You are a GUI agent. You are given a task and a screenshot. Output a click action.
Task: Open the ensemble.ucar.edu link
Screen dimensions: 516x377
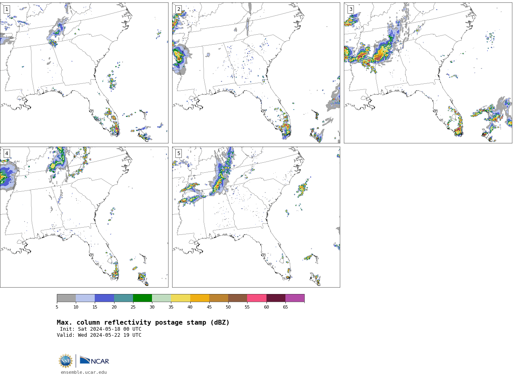tap(84, 373)
